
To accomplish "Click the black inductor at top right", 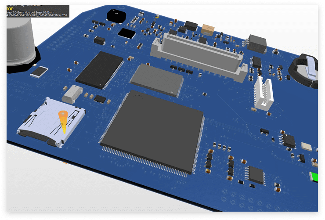I will 257,43.
